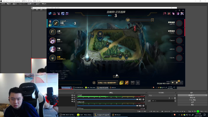Viewport: 208px width, 117px height.
Task: Toggle the lock on first source row
Action: pyautogui.click(x=74, y=95)
